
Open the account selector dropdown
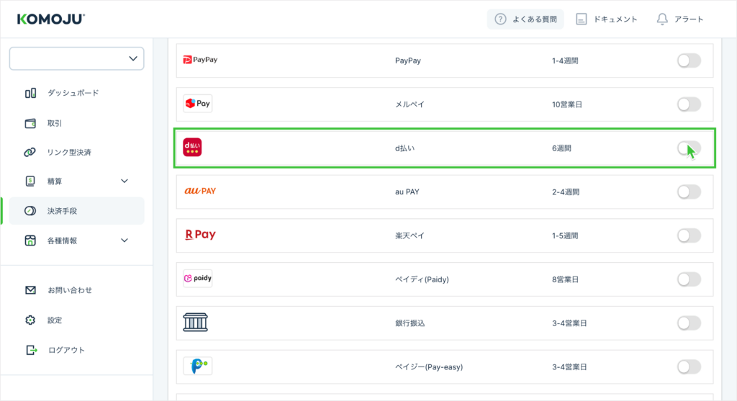click(x=76, y=58)
